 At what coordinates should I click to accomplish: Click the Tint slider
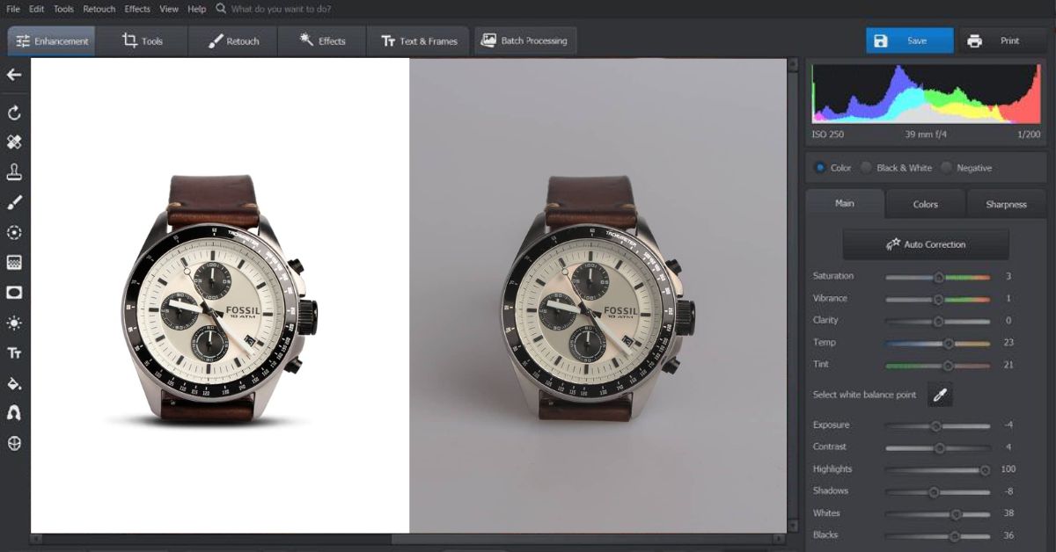coord(938,365)
